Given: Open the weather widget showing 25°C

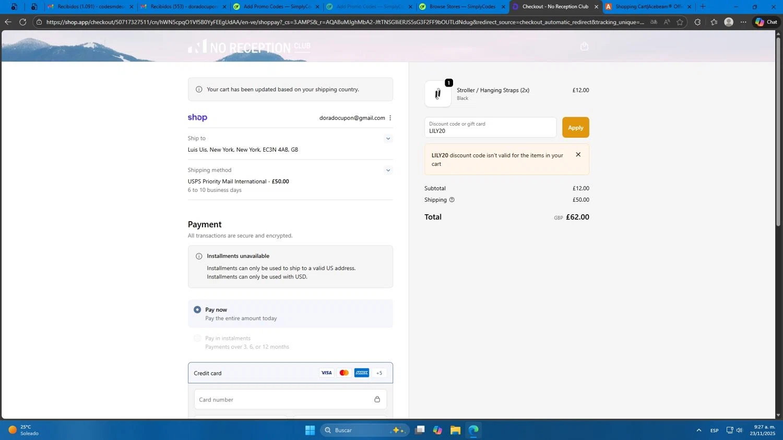Looking at the screenshot, I should tap(23, 430).
